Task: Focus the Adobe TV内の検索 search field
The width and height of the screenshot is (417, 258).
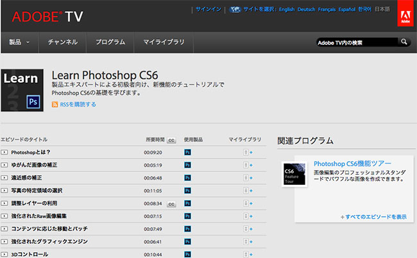Action: pos(358,42)
